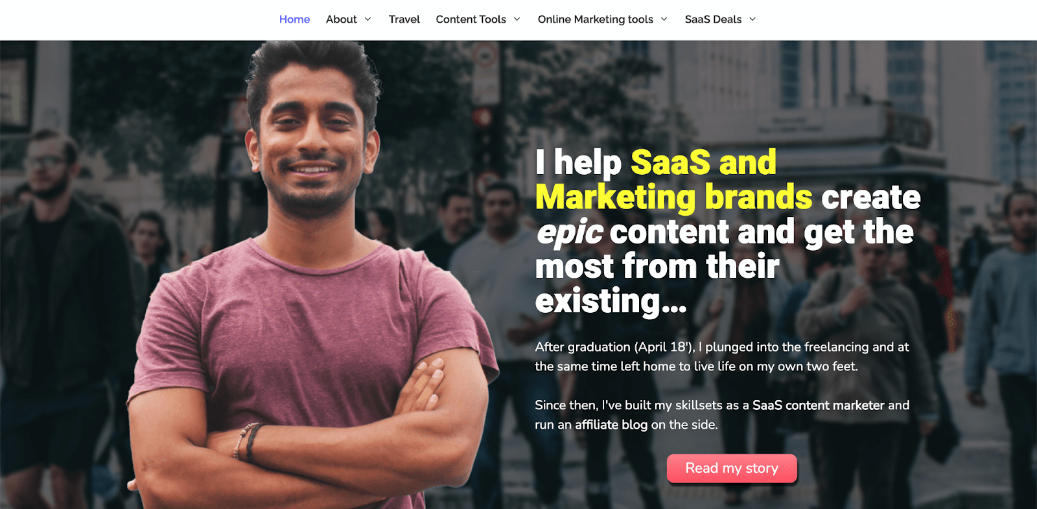
Task: Expand the SaaS Deals chevron arrow
Action: coord(752,19)
